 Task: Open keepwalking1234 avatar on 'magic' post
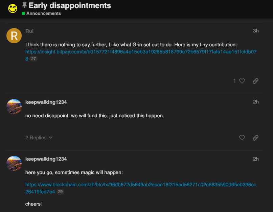[x=14, y=163]
